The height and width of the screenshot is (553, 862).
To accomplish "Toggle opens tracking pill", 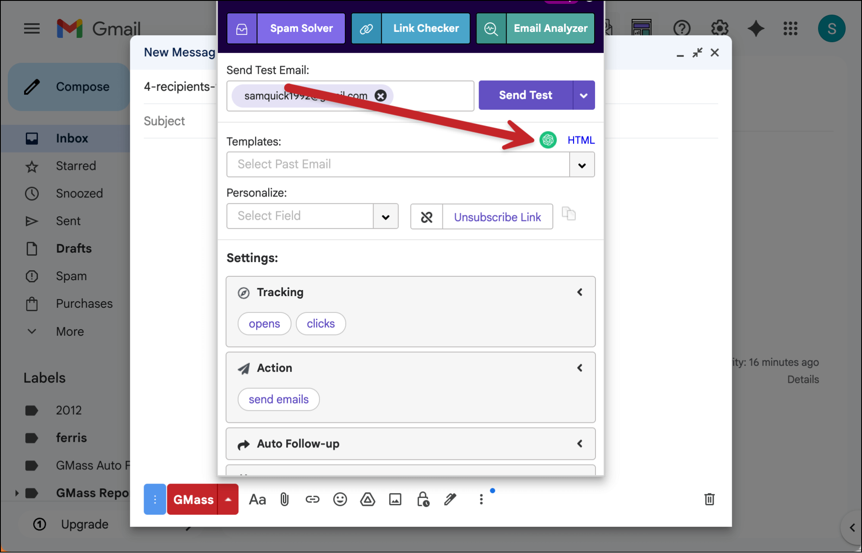I will click(264, 324).
